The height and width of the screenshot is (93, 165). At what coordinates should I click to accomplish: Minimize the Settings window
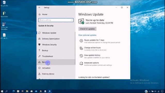point(116,7)
